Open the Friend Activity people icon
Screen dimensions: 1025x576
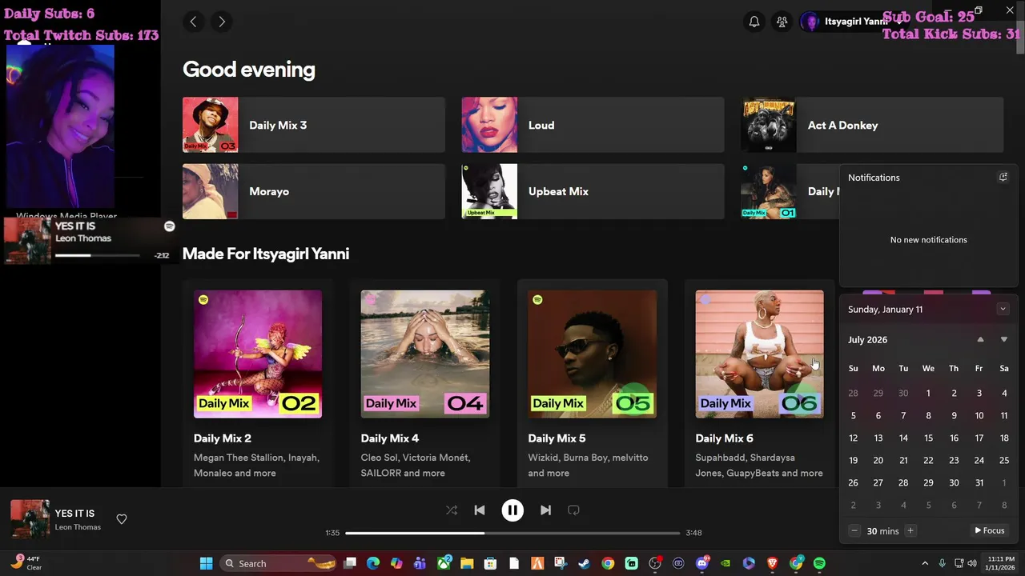pyautogui.click(x=782, y=22)
